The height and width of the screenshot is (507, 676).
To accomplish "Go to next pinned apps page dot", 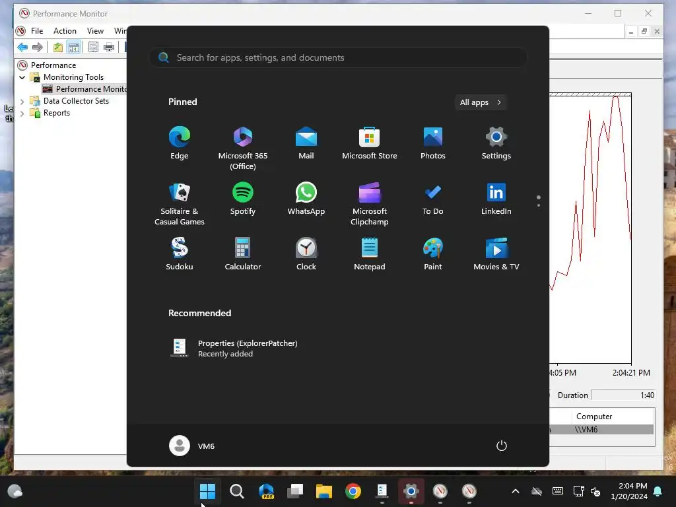I will coord(539,205).
